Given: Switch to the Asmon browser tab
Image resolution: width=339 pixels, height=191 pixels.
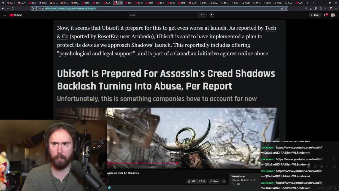Looking at the screenshot, I should [x=53, y=3].
